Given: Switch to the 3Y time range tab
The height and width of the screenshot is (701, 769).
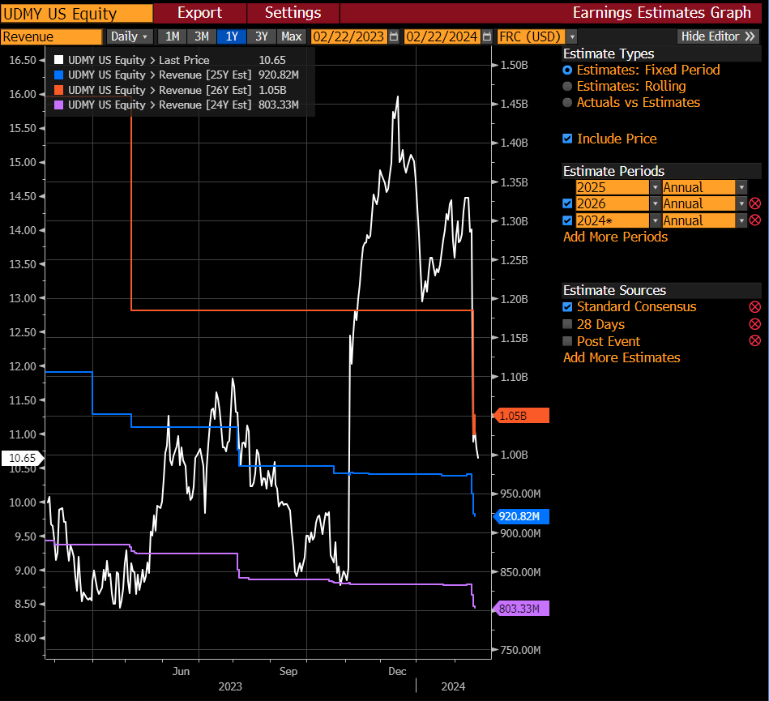Looking at the screenshot, I should click(261, 36).
